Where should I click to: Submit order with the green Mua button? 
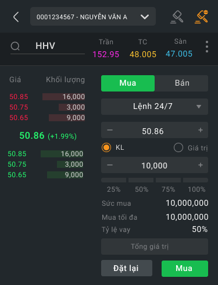pyautogui.click(x=185, y=269)
